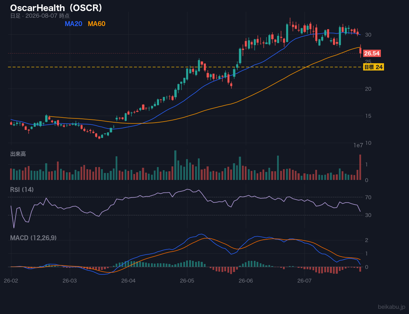The height and width of the screenshot is (314, 409).
Task: Click the 日足 · 2026-08-07 時点 subtitle
Action: (40, 16)
